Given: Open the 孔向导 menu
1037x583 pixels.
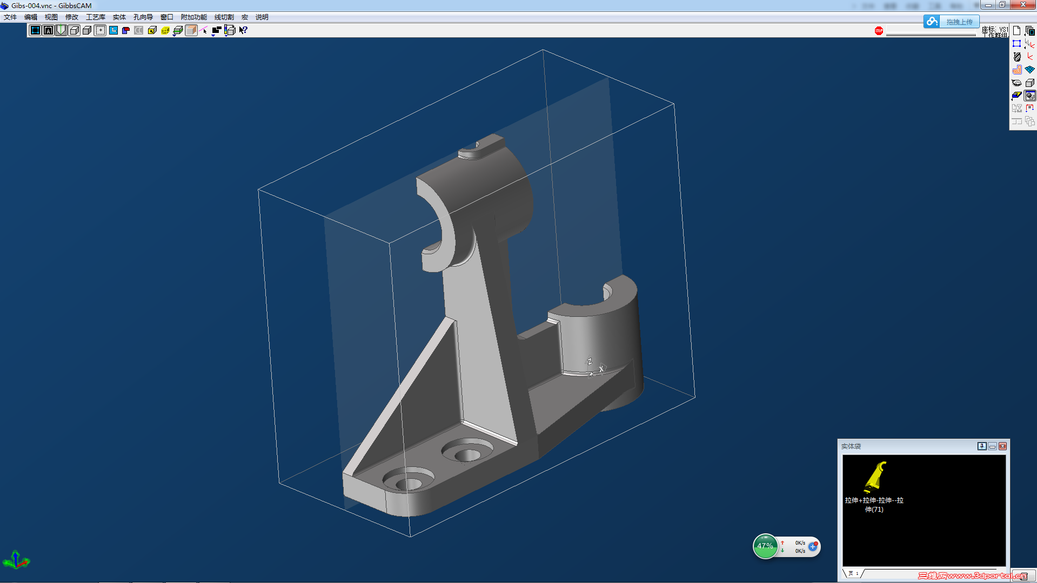Looking at the screenshot, I should coord(143,17).
